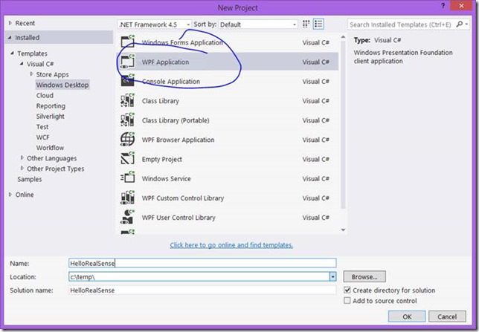Select Windows Service row text
This screenshot has height=332, width=479.
[x=166, y=178]
